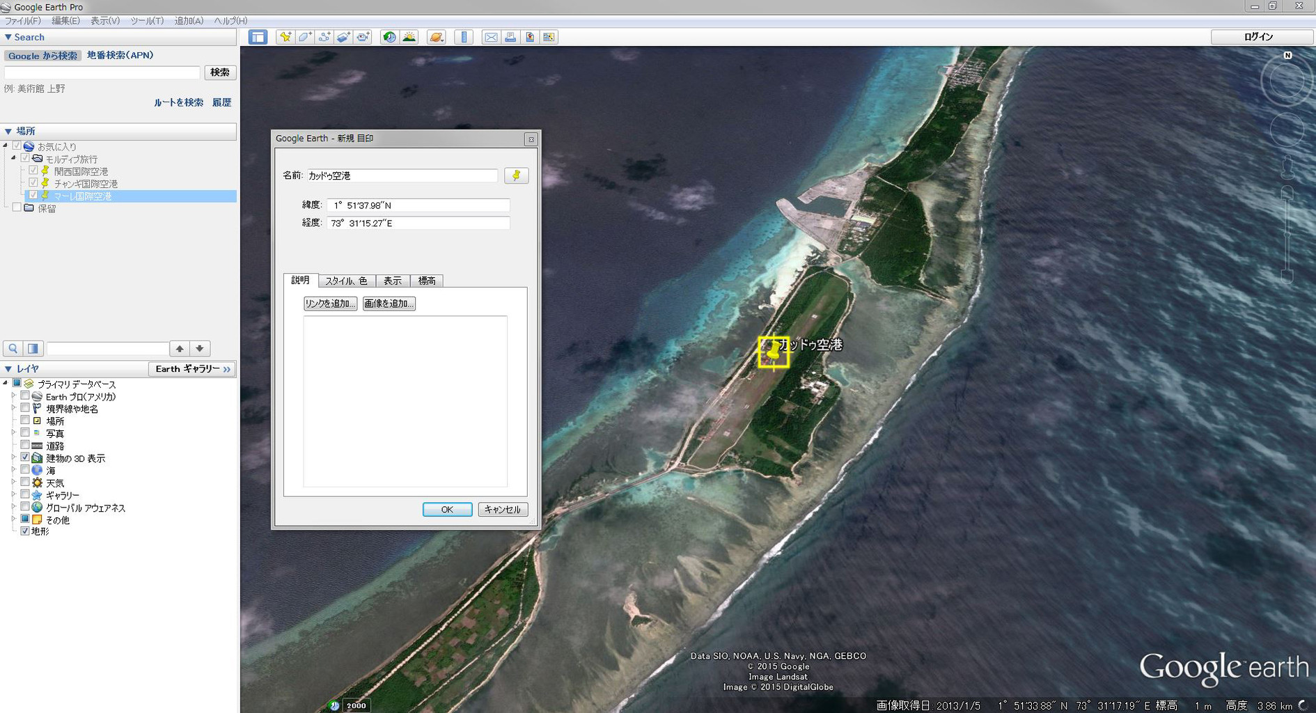Toggle 関西国際空港 placemark checkbox

[33, 171]
